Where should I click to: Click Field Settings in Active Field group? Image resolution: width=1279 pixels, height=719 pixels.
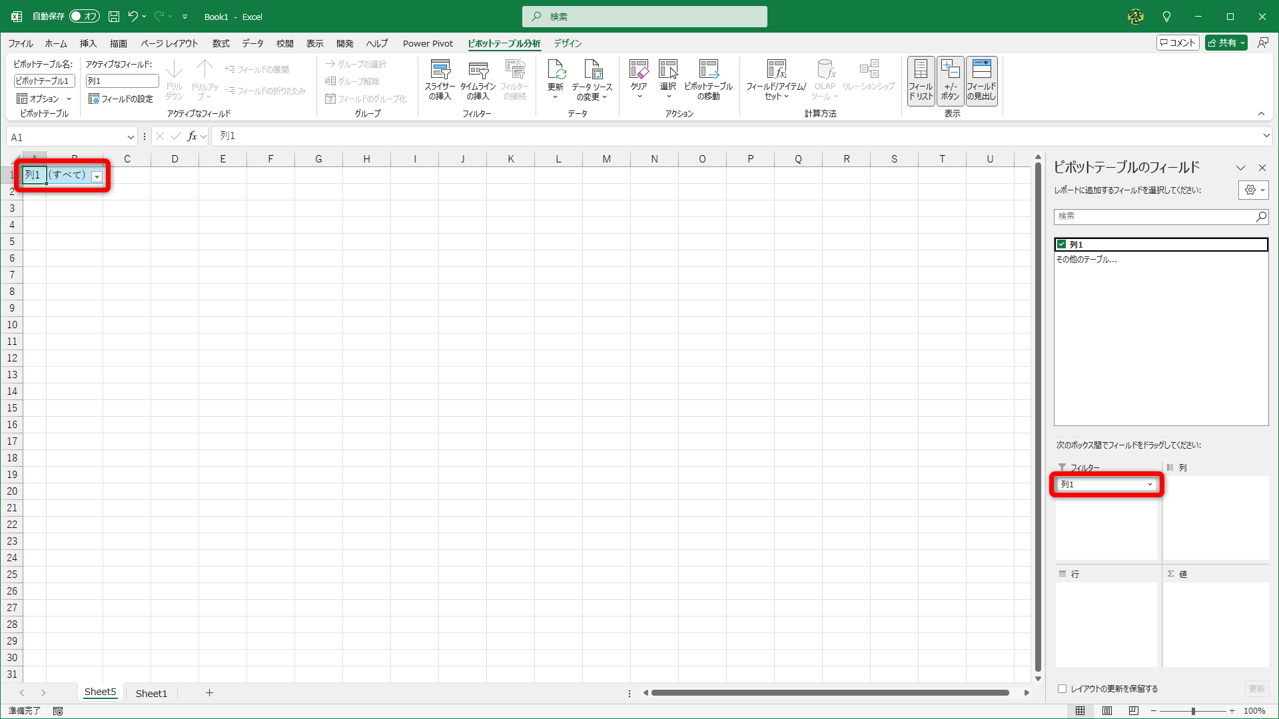(121, 99)
